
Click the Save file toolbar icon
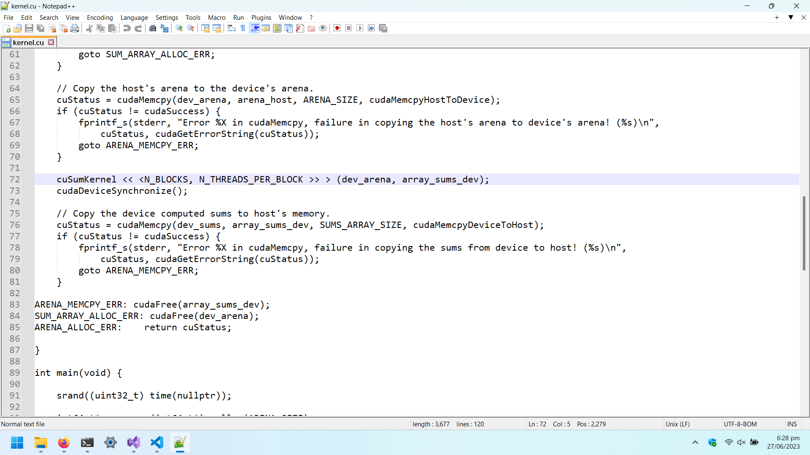click(x=29, y=28)
